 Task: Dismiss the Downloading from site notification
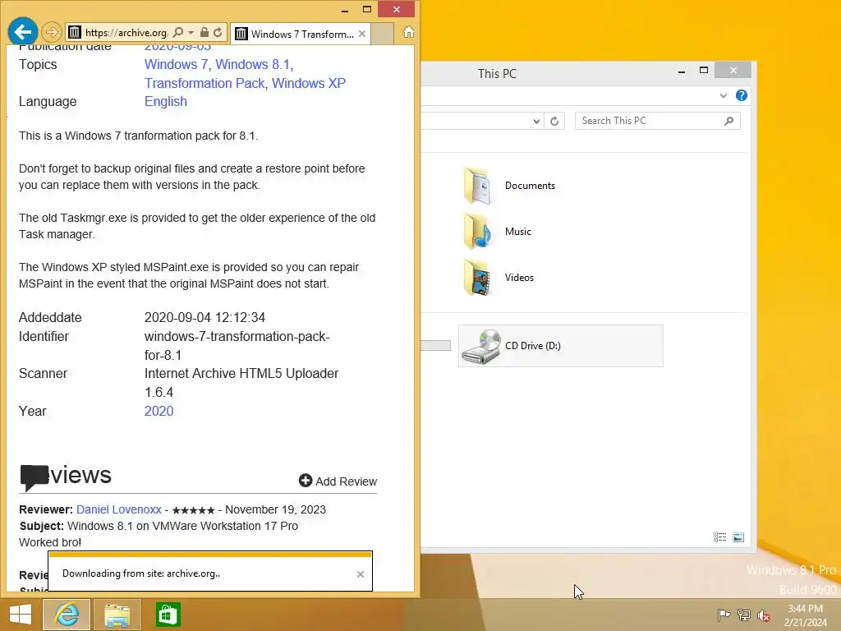(x=361, y=574)
